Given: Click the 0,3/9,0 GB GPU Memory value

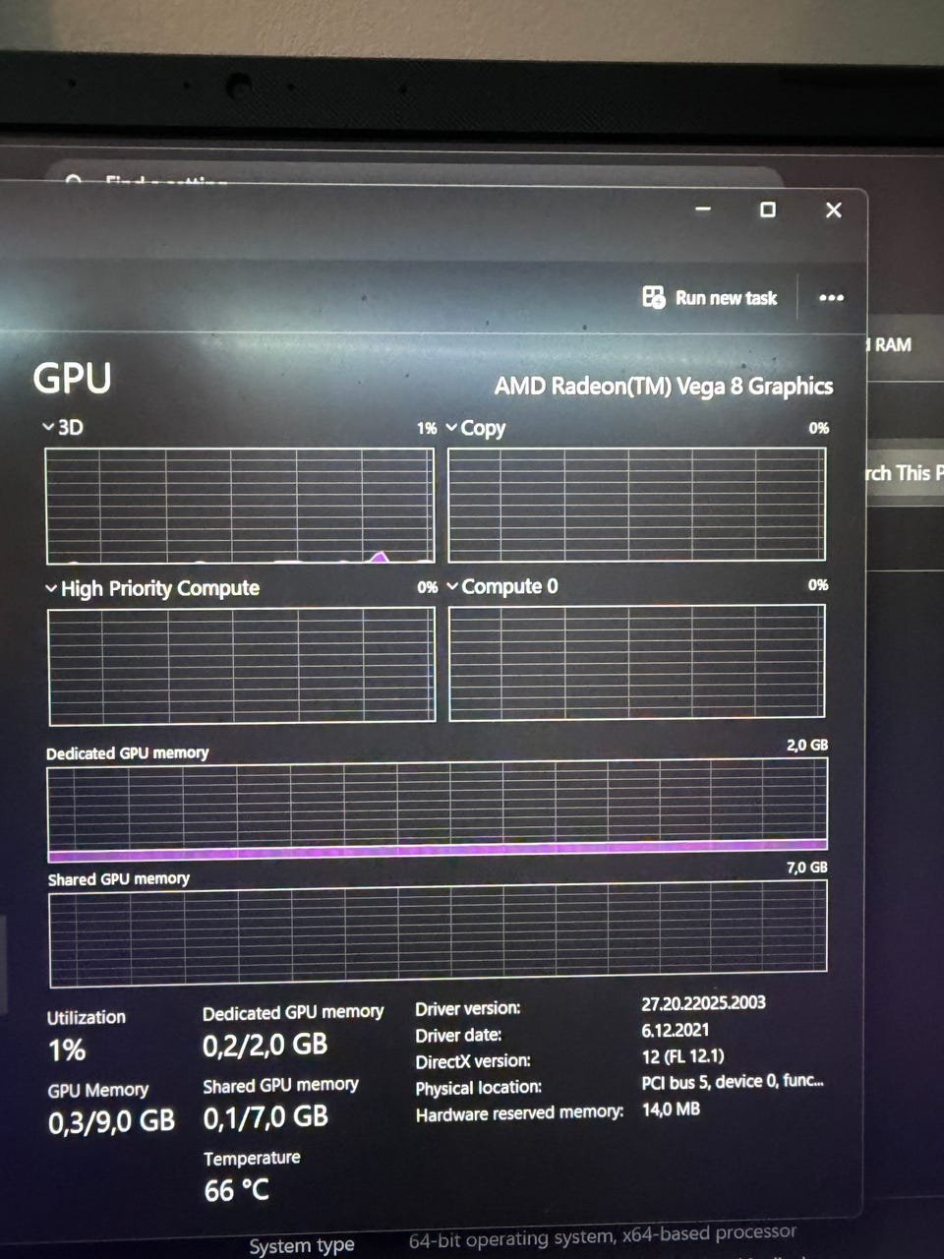Looking at the screenshot, I should pos(111,1121).
